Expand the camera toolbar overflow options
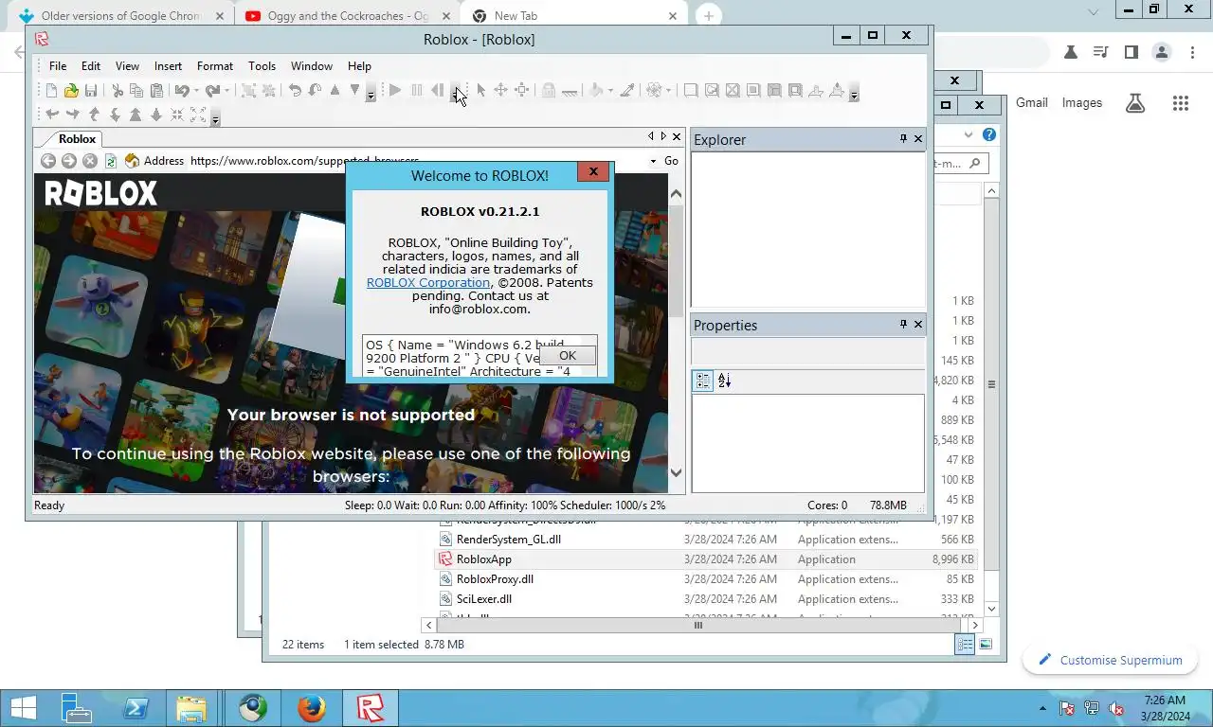 click(x=215, y=116)
